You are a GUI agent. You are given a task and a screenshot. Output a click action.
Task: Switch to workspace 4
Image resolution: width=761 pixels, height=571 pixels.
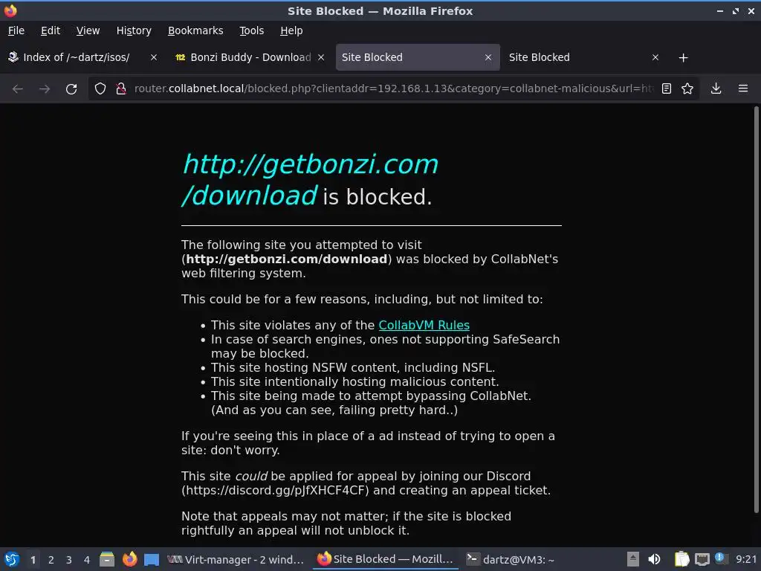pos(87,560)
